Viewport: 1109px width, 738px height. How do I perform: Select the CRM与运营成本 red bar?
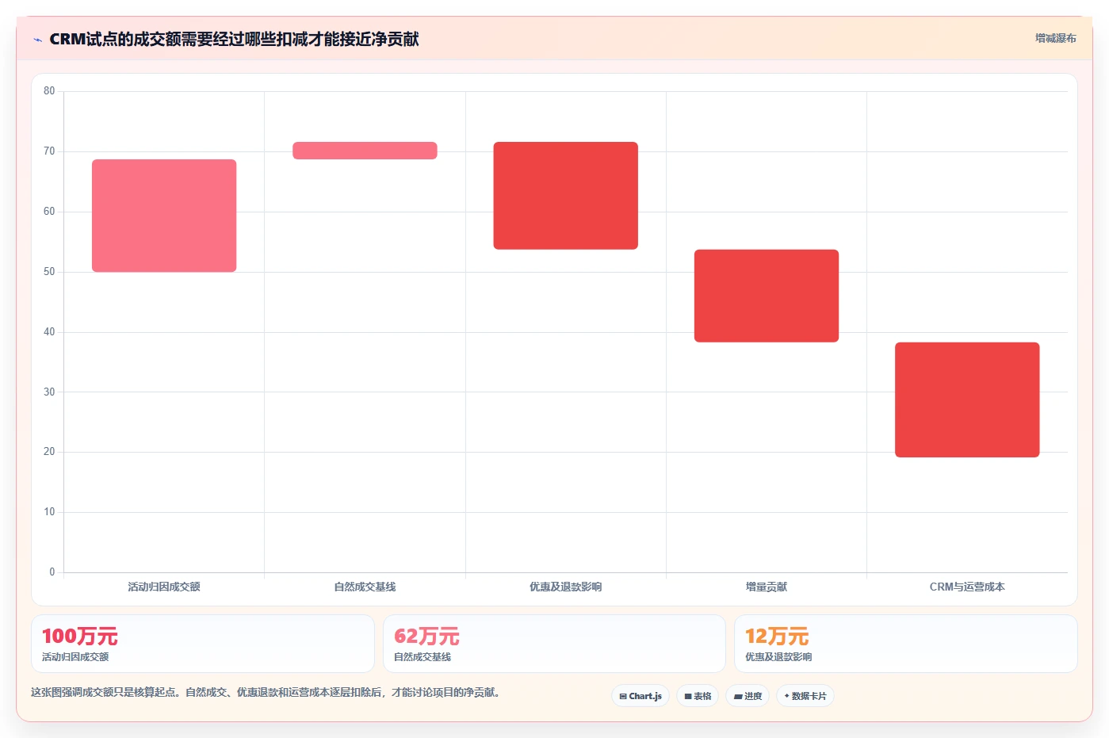pyautogui.click(x=967, y=400)
